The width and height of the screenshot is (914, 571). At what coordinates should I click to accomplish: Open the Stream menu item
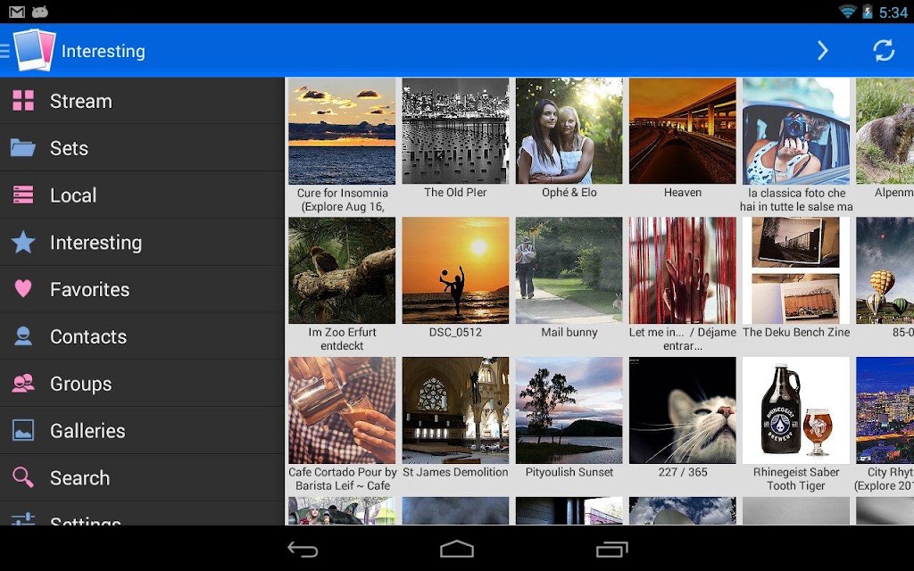click(x=142, y=100)
